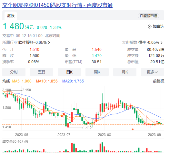
Task: Click the 1.410 low price marker
Action: pos(87,128)
